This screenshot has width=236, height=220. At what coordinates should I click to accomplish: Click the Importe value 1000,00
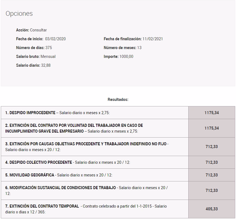coord(126,57)
